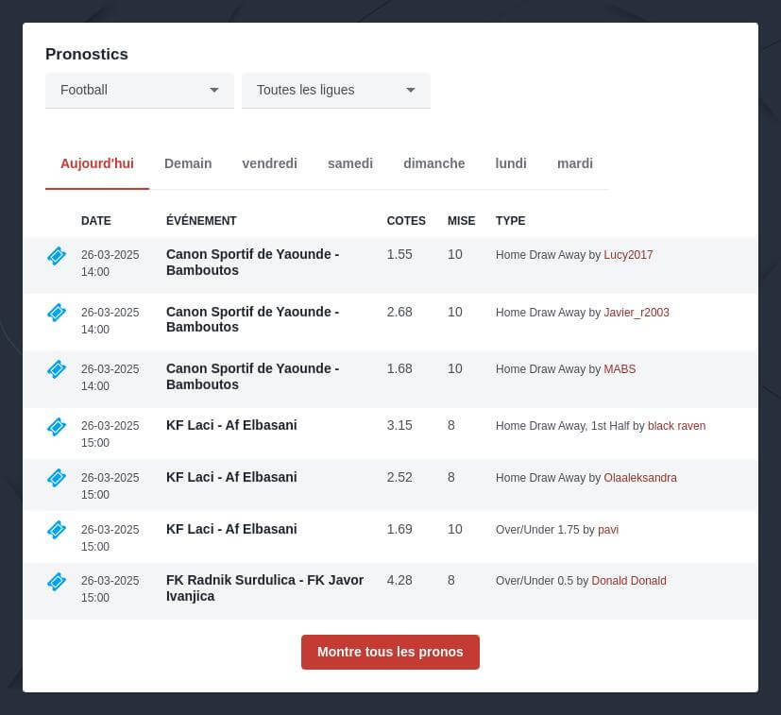Click the date in Lucy2017's row
The height and width of the screenshot is (715, 781).
pos(110,264)
